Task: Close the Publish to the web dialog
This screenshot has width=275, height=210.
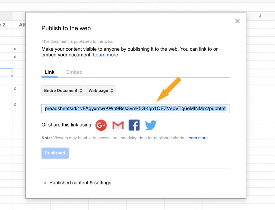Action: tap(237, 21)
